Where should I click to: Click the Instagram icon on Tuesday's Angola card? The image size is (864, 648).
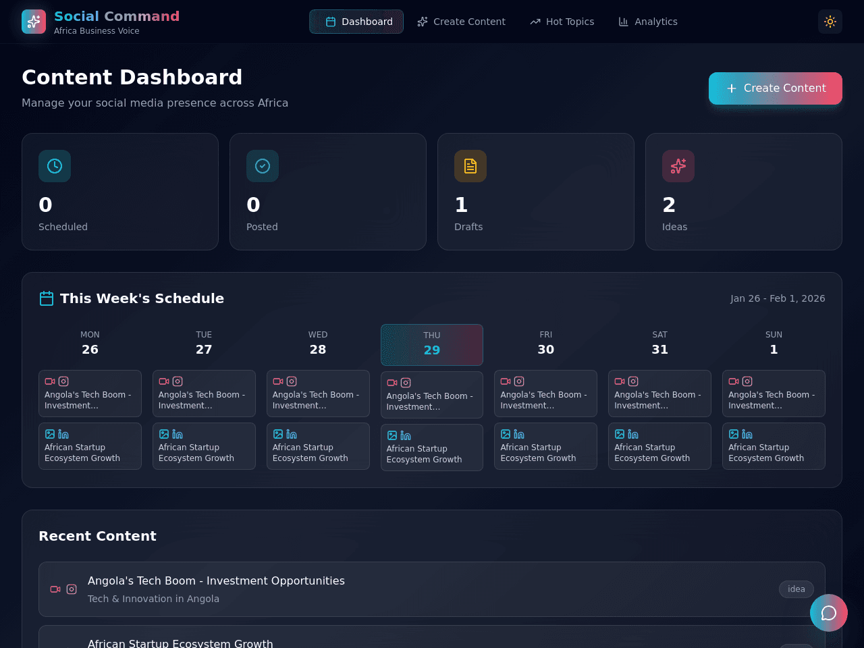178,381
